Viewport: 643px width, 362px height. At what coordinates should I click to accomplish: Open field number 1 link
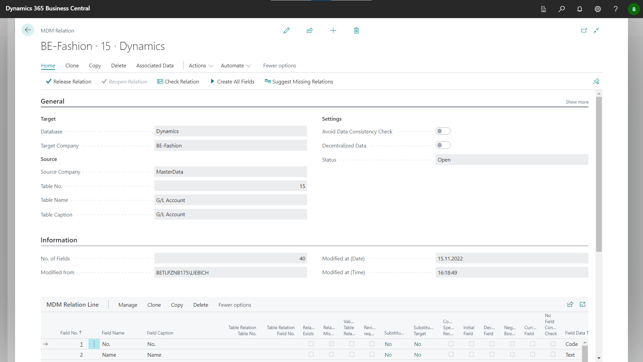(x=81, y=344)
